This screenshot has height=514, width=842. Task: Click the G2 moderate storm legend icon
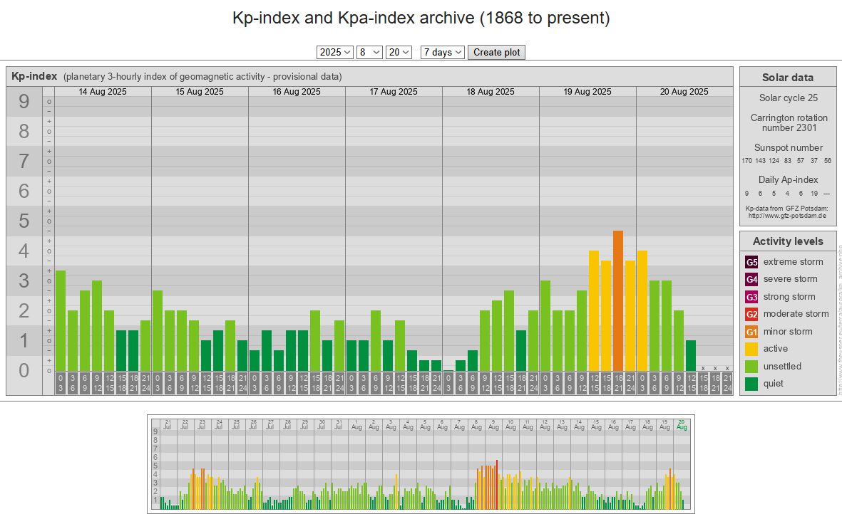click(751, 314)
